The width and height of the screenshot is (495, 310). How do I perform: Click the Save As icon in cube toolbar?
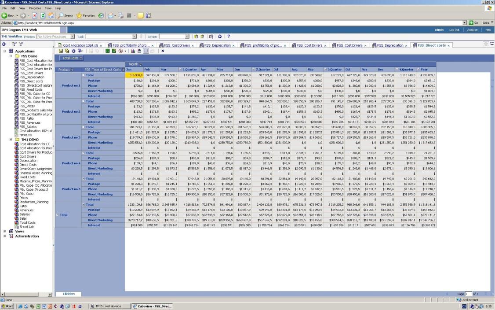(67, 51)
